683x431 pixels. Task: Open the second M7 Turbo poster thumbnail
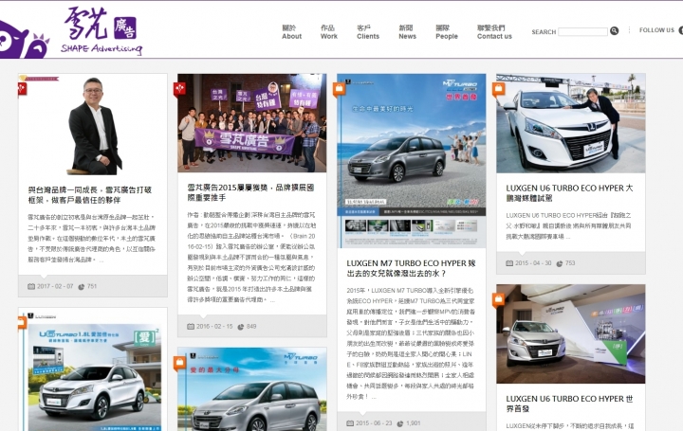pyautogui.click(x=252, y=389)
